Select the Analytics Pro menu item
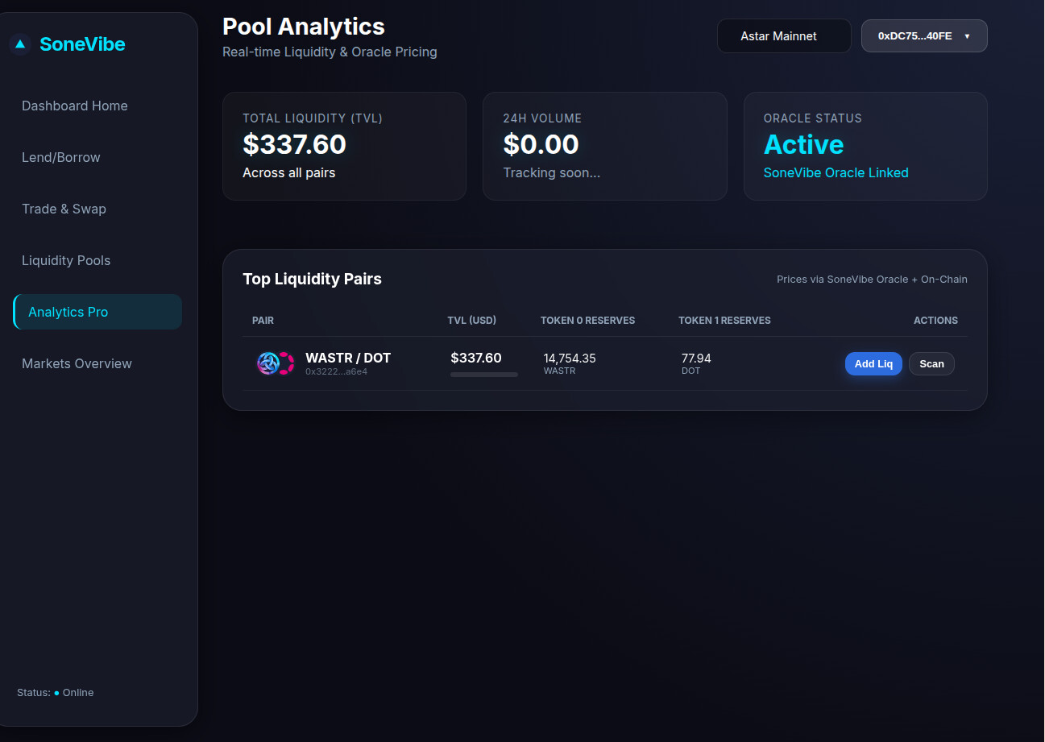This screenshot has height=742, width=1045. [x=97, y=312]
